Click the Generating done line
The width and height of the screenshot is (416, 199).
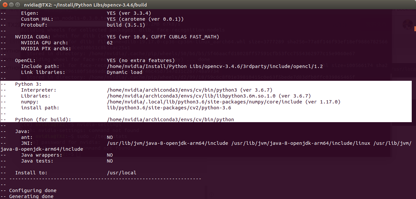[31, 196]
